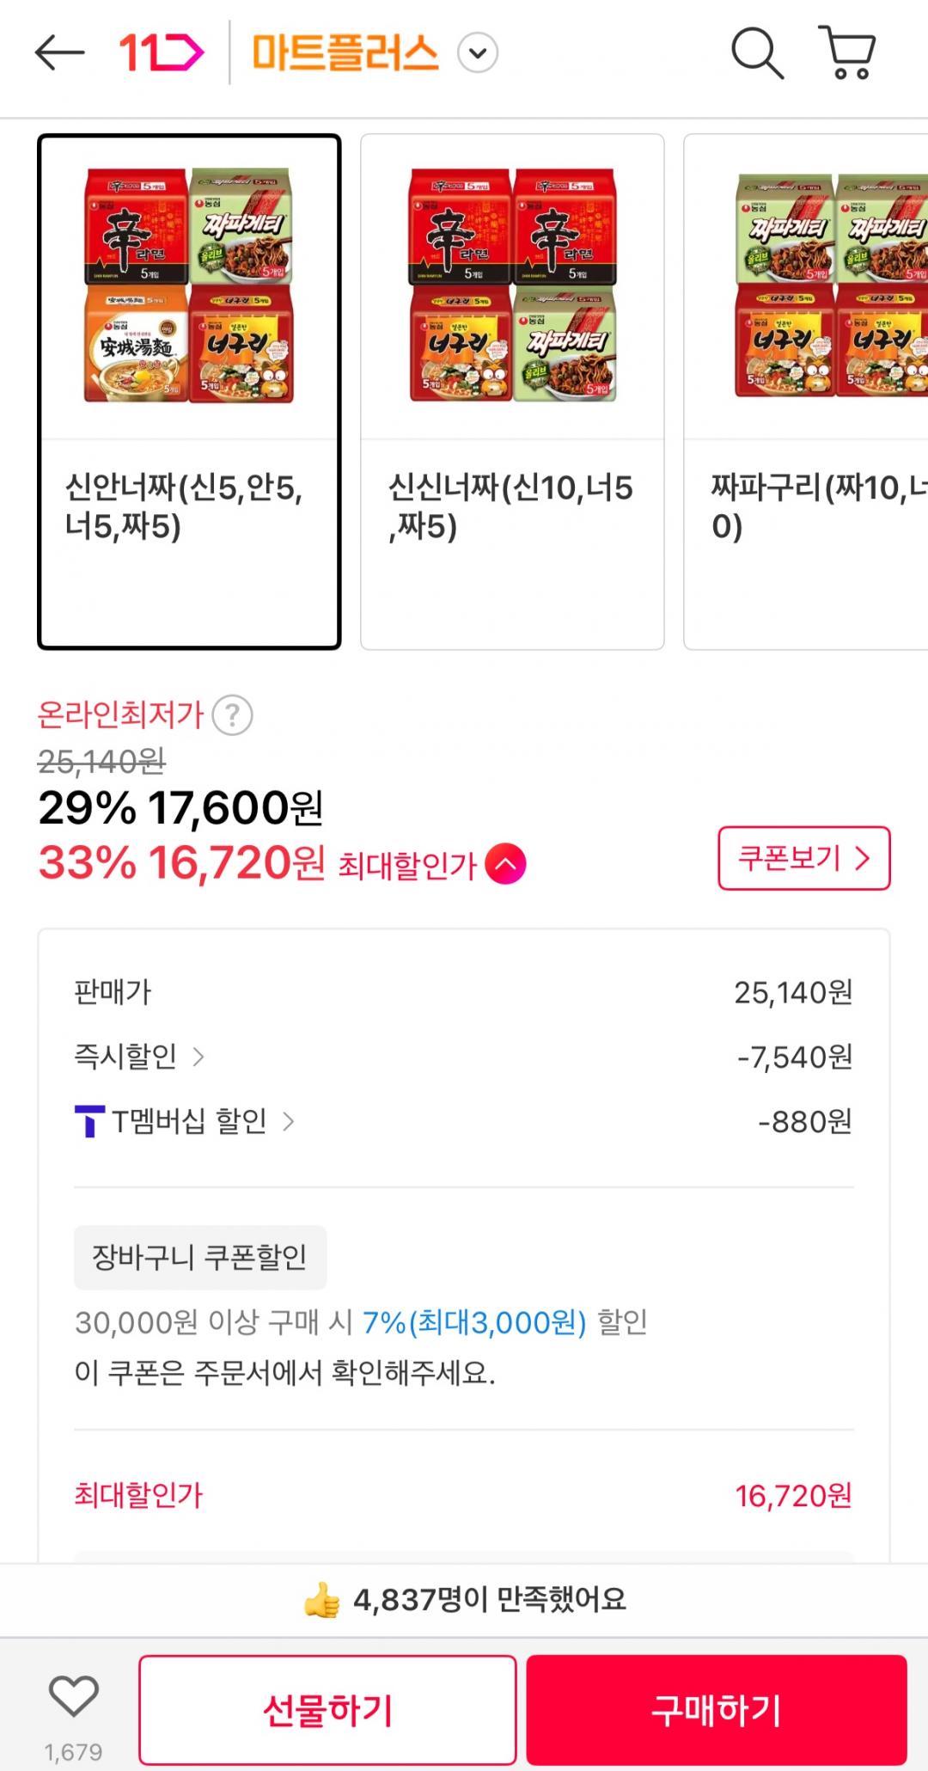Screen dimensions: 928x1771
Task: Toggle the heart wishlist icon
Action: pyautogui.click(x=74, y=1696)
